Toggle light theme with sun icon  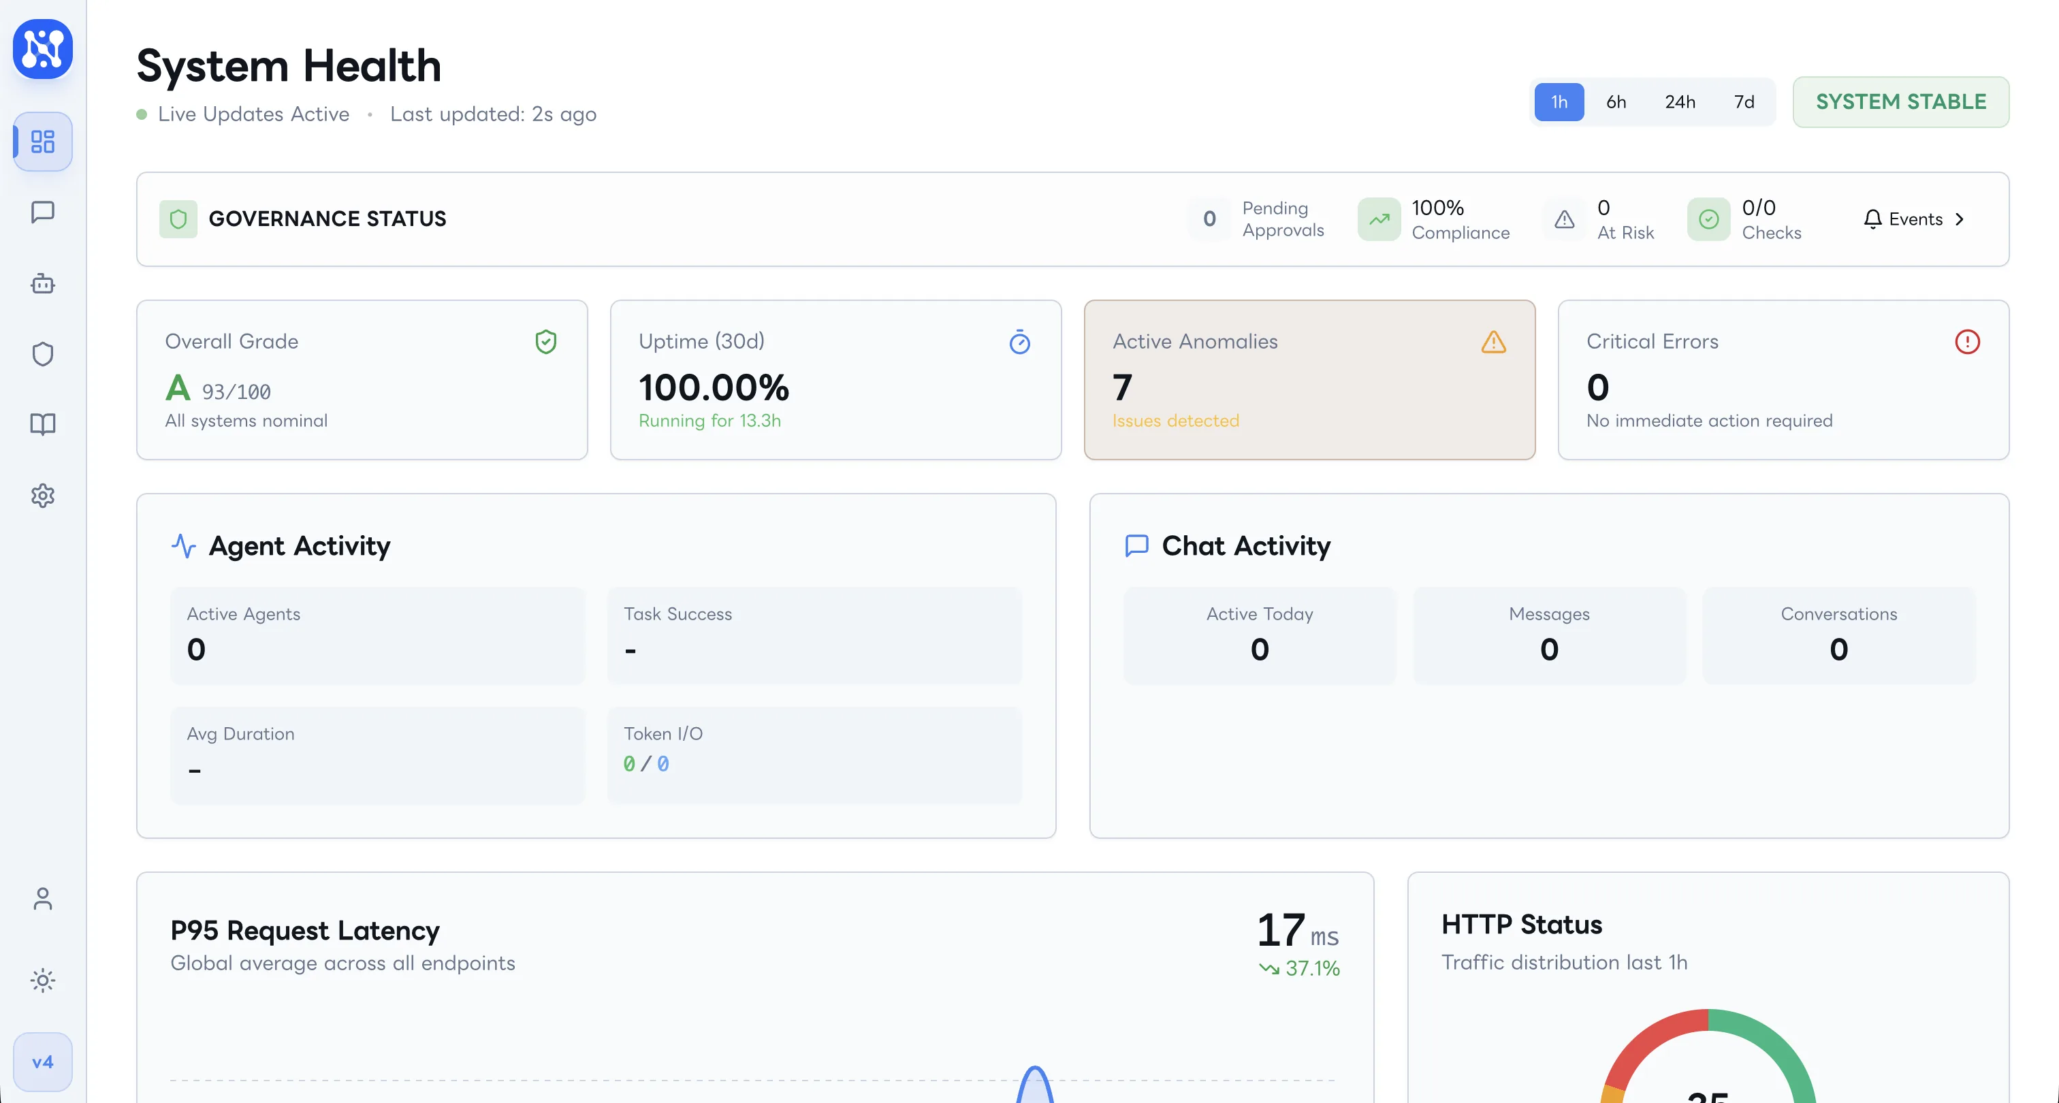tap(42, 980)
